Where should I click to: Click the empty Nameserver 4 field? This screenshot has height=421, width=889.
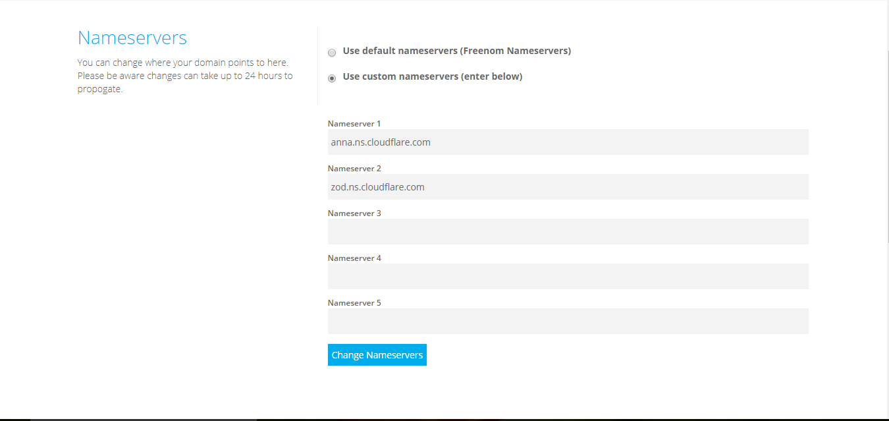point(568,276)
